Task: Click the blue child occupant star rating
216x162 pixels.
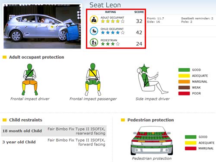Action: (x=113, y=32)
